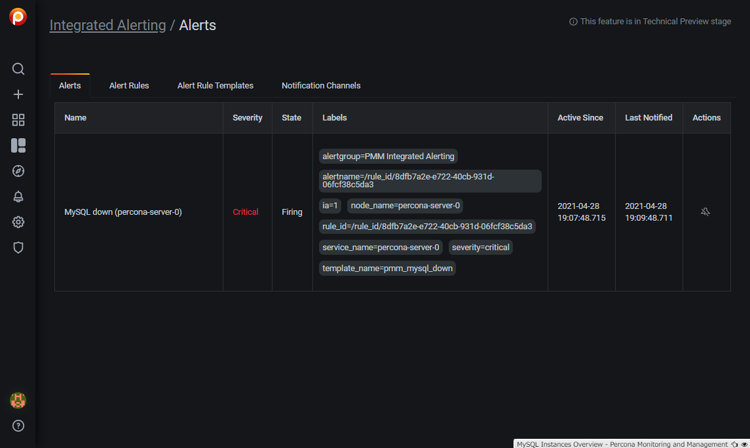Switch to the Alerts tab

coord(70,86)
